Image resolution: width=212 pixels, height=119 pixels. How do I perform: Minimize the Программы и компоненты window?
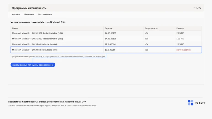click(x=194, y=8)
